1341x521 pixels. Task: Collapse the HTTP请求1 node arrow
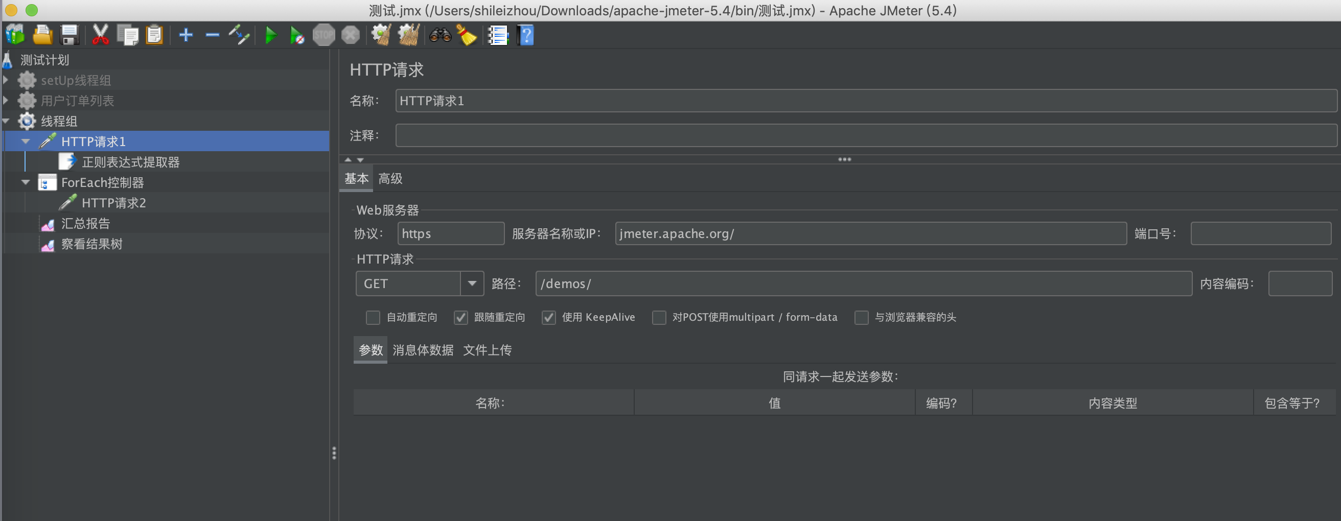(26, 141)
